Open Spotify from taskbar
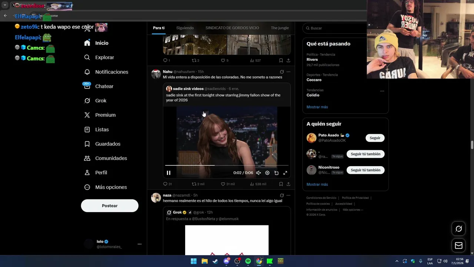Viewport: 474px width, 267px height. 248,261
